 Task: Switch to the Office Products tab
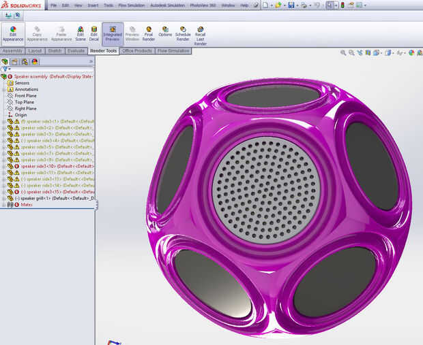[137, 51]
